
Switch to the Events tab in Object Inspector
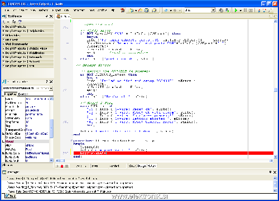[x=22, y=94]
